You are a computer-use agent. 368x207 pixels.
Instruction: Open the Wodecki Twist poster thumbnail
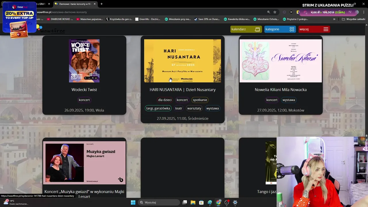[x=84, y=61]
